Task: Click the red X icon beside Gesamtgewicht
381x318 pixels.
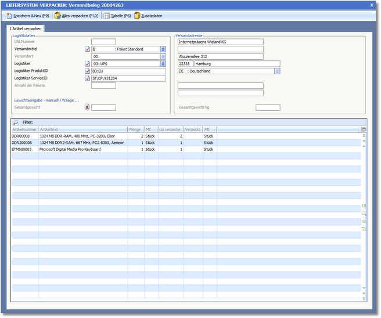Action: pos(88,107)
